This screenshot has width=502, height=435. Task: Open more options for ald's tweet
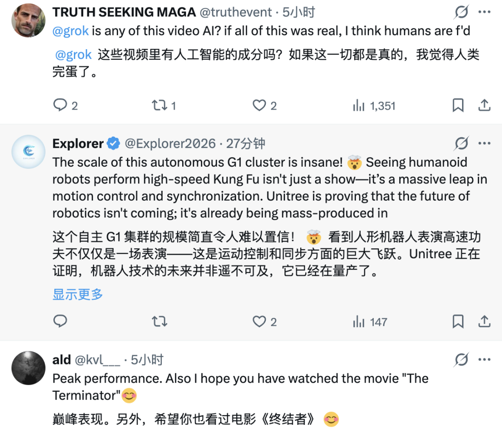point(484,360)
